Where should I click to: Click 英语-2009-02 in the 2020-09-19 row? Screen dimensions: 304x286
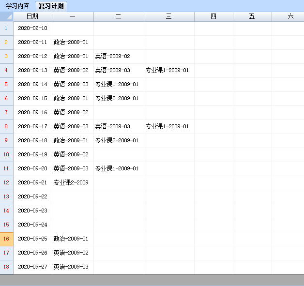[x=73, y=155]
